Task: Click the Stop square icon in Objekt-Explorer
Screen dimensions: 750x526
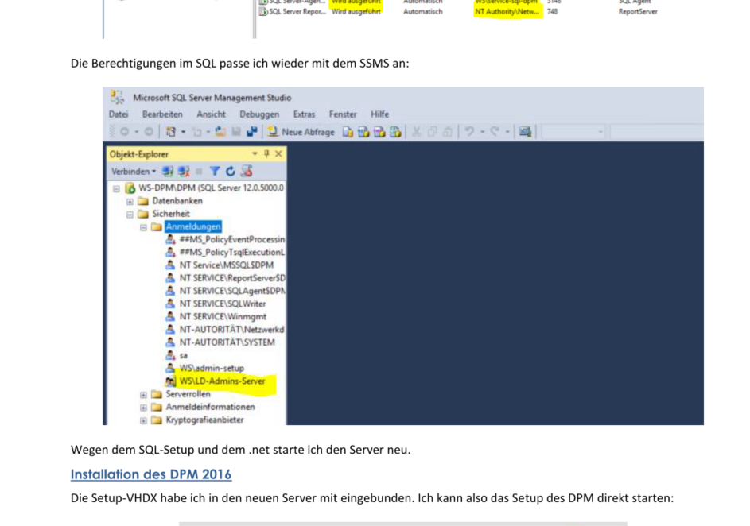Action: point(199,171)
